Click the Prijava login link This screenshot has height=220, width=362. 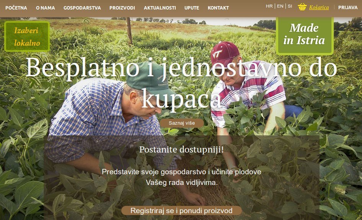[348, 7]
